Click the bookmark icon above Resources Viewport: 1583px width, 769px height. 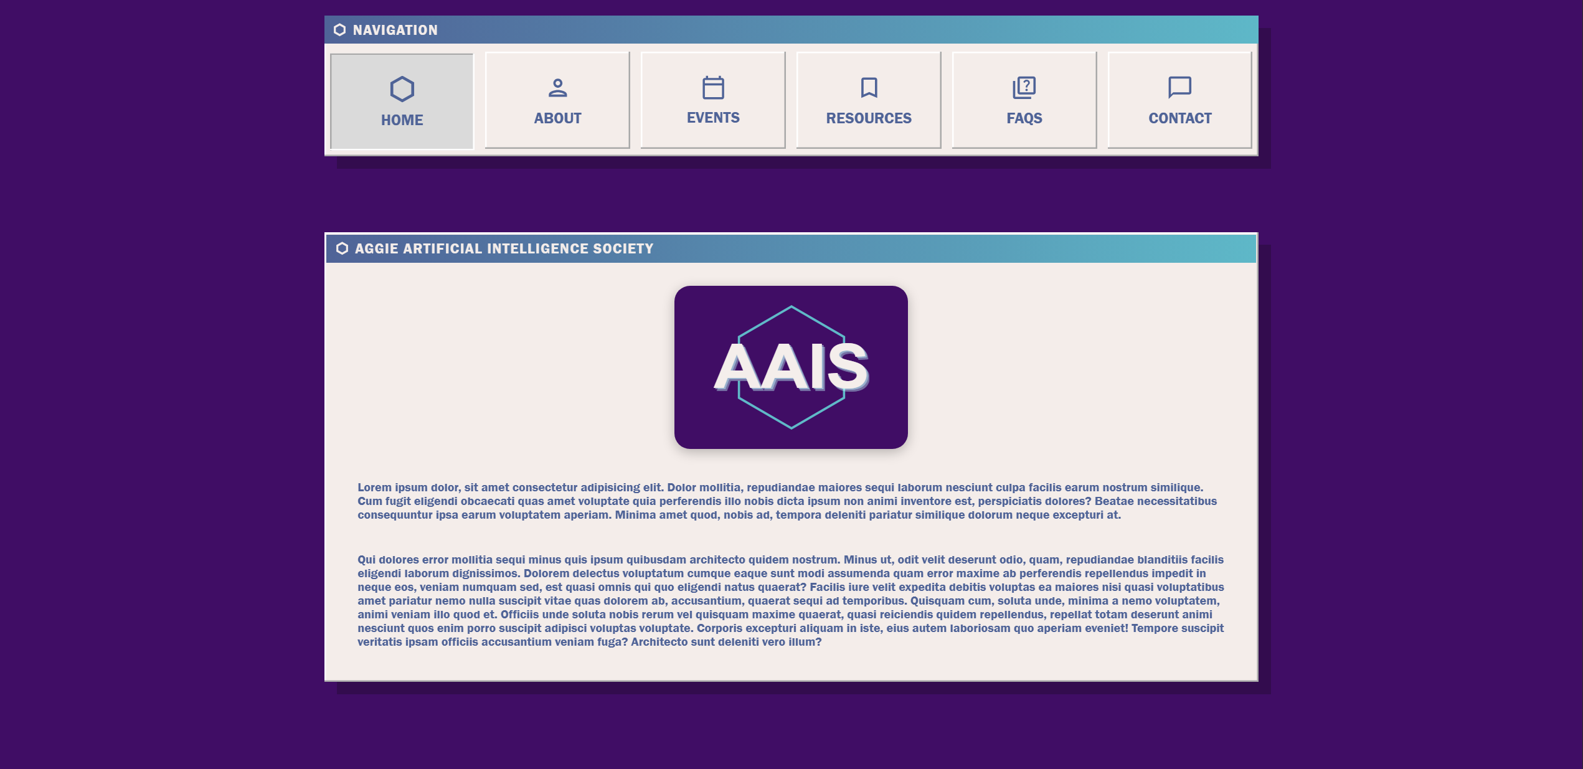coord(868,88)
